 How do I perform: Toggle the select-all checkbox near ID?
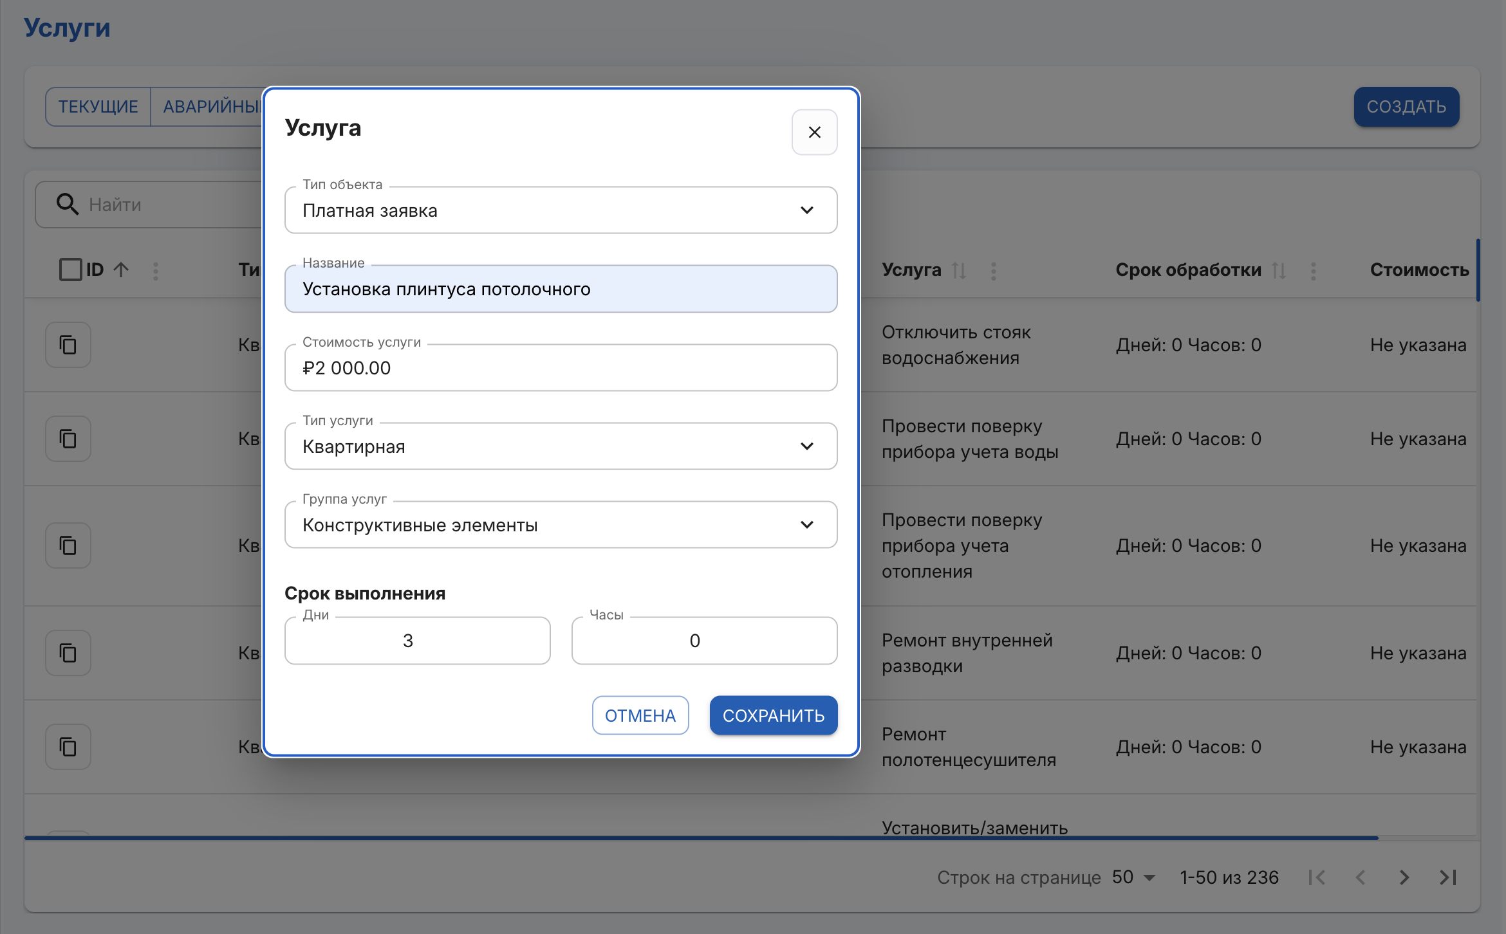[70, 270]
